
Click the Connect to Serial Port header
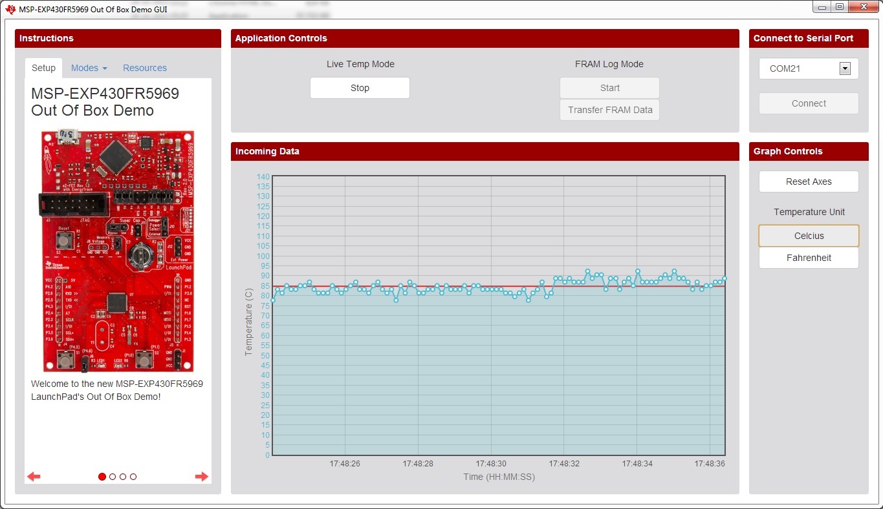pos(809,38)
